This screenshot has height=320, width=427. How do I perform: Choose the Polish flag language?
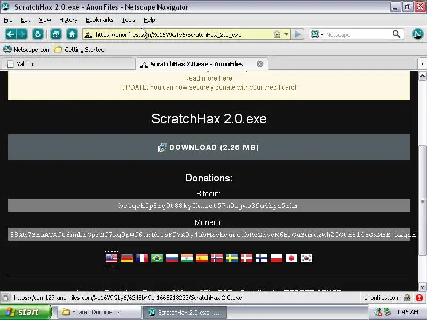pos(276,258)
